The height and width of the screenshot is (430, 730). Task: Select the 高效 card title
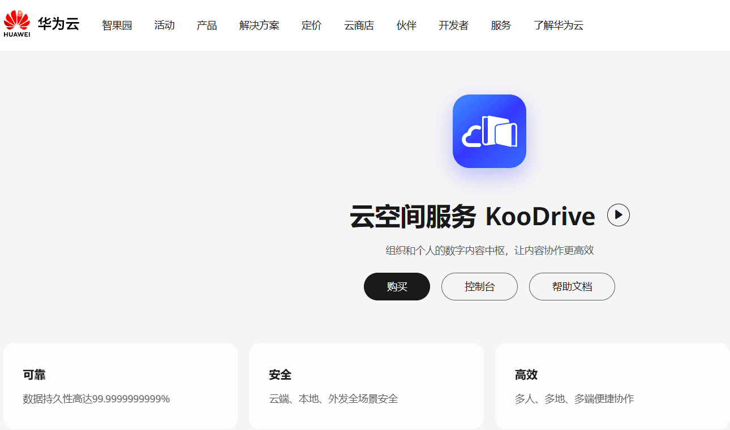tap(527, 375)
